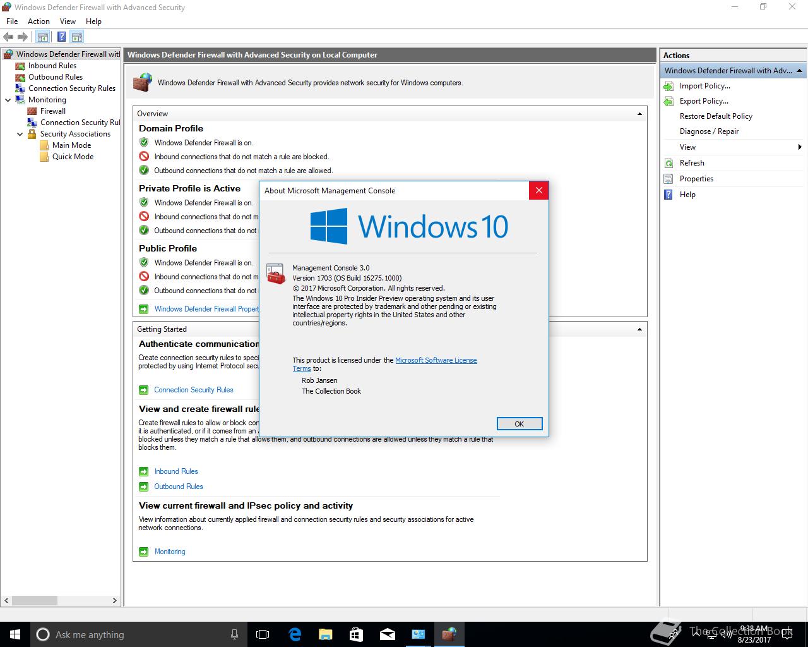Select Inbound Rules in console tree
The height and width of the screenshot is (647, 808).
(x=52, y=66)
